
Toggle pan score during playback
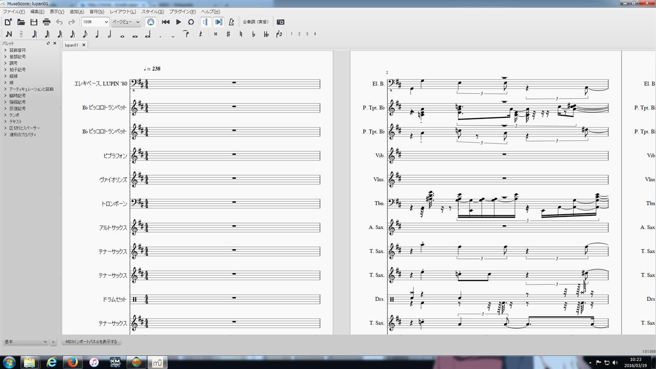coord(219,22)
